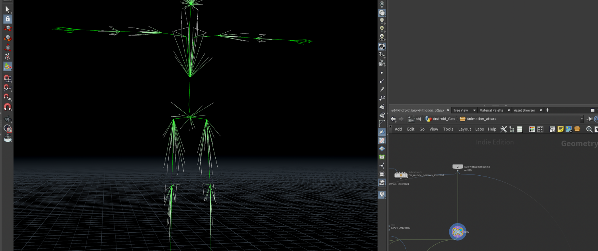
Task: Toggle the Secure Selection lock icon
Action: coord(8,19)
